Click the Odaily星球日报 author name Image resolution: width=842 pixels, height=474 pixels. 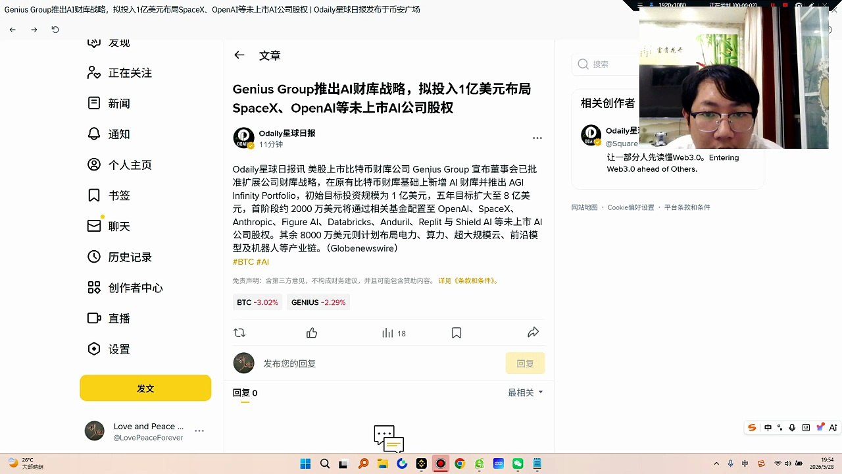click(287, 133)
